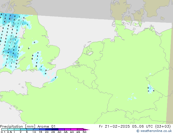
Task: Select the 30–35 mm purple swatch
Action: [61, 129]
